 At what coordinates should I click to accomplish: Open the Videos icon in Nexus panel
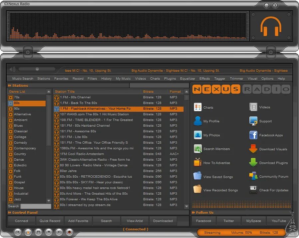coord(253,107)
